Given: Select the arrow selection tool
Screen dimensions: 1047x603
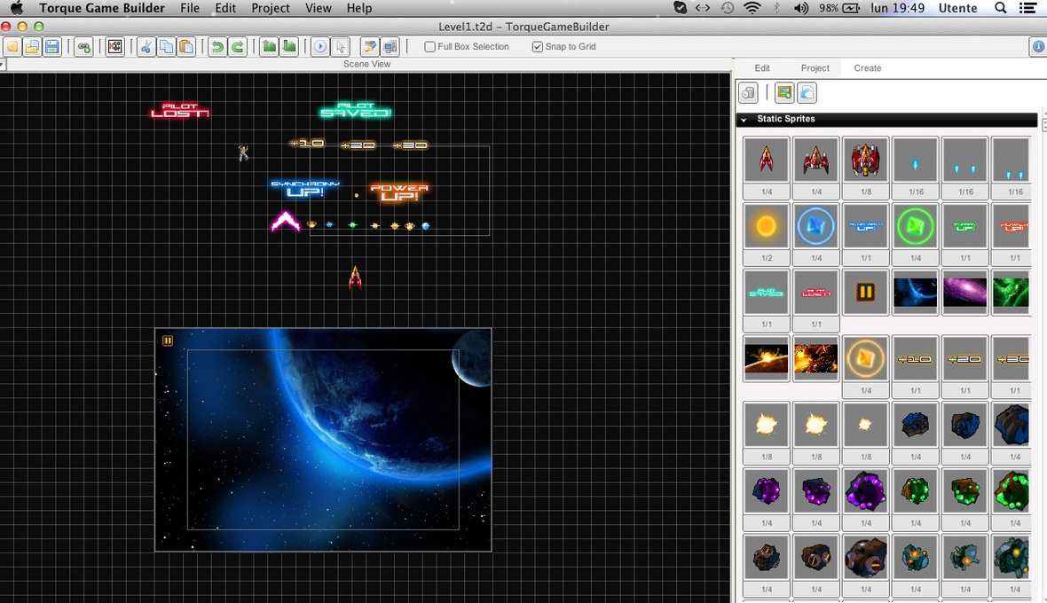Looking at the screenshot, I should tap(342, 47).
